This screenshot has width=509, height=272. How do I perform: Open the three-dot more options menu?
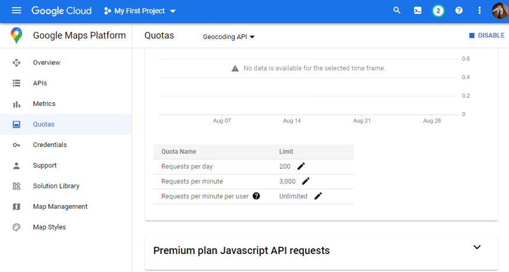pos(479,10)
